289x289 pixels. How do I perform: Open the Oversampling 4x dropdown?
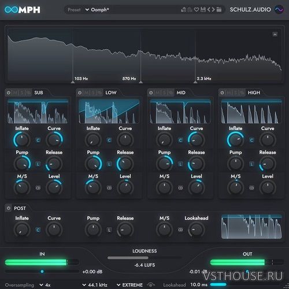[x=45, y=285]
